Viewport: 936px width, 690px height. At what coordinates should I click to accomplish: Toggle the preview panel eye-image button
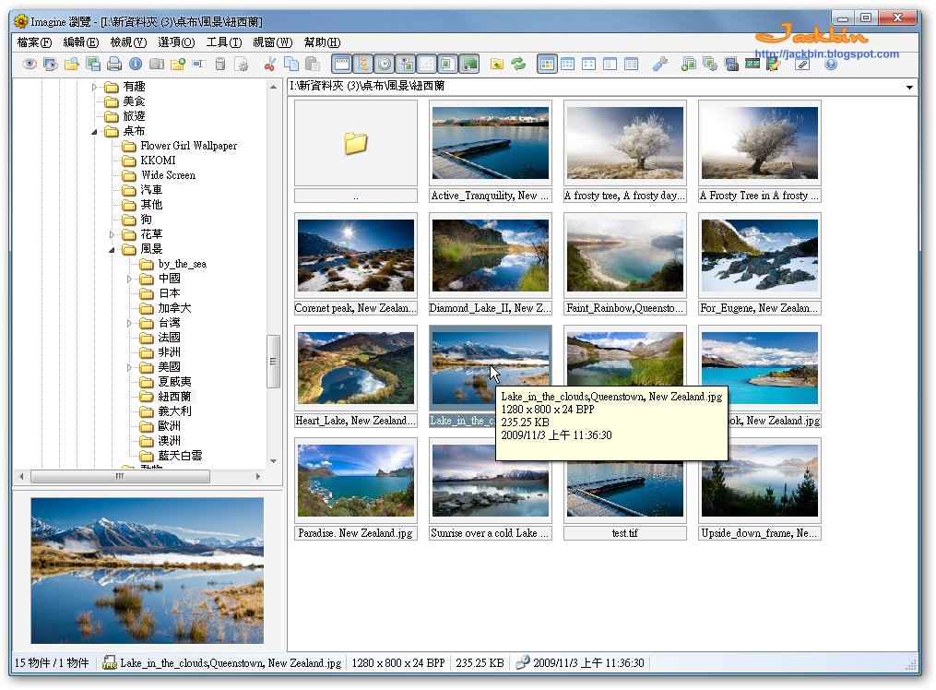pos(406,64)
